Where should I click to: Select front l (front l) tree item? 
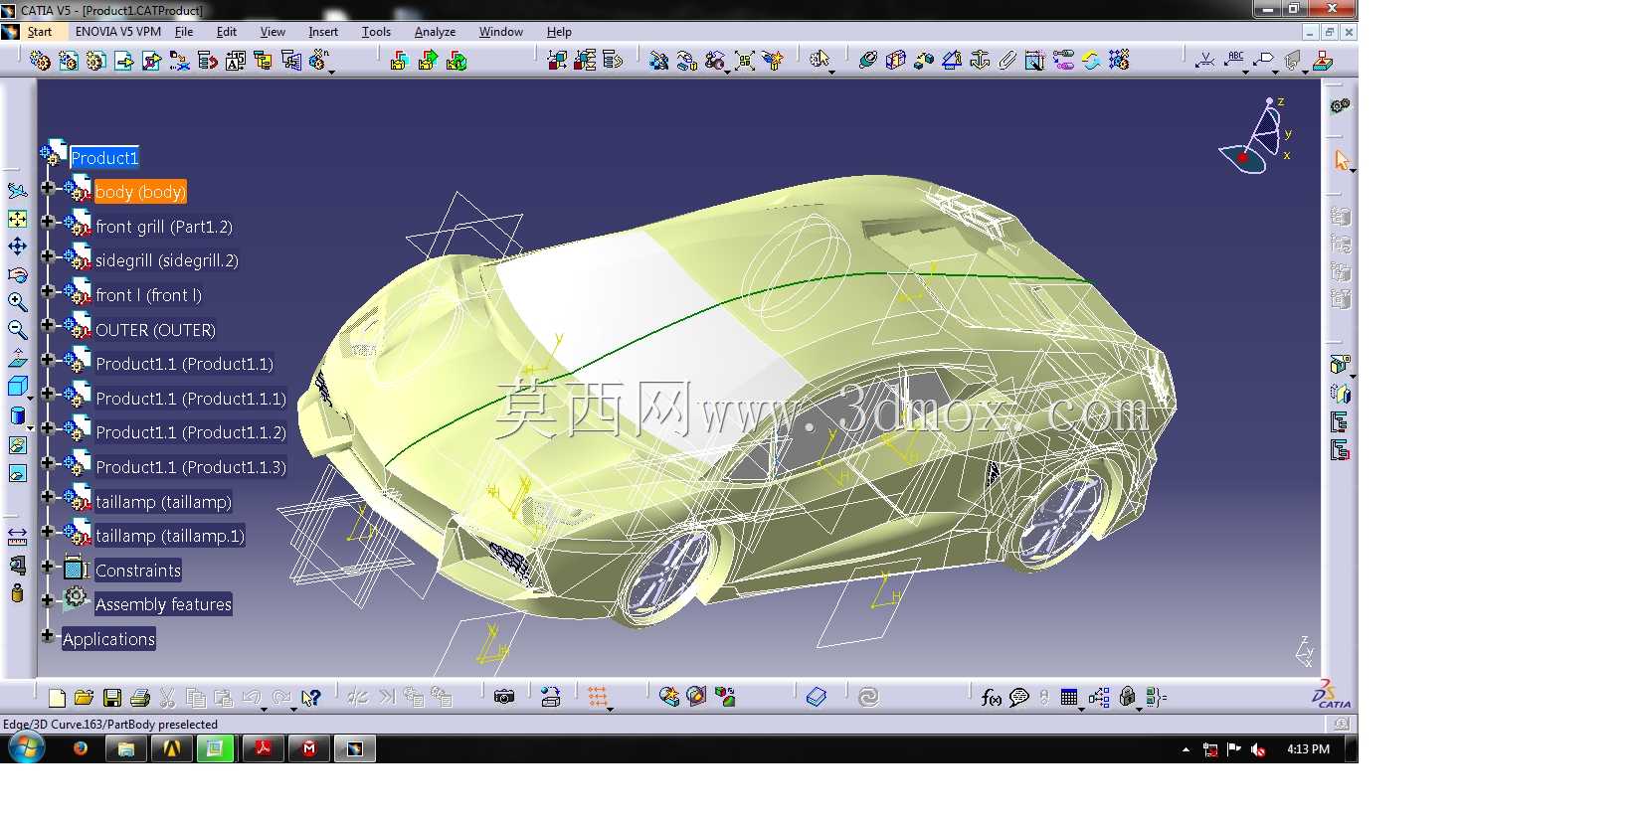point(149,295)
